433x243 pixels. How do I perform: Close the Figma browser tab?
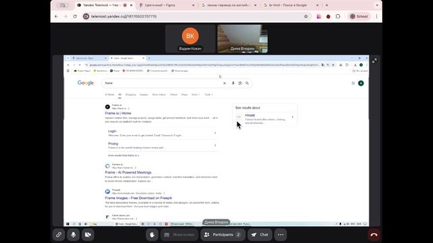coord(193,5)
